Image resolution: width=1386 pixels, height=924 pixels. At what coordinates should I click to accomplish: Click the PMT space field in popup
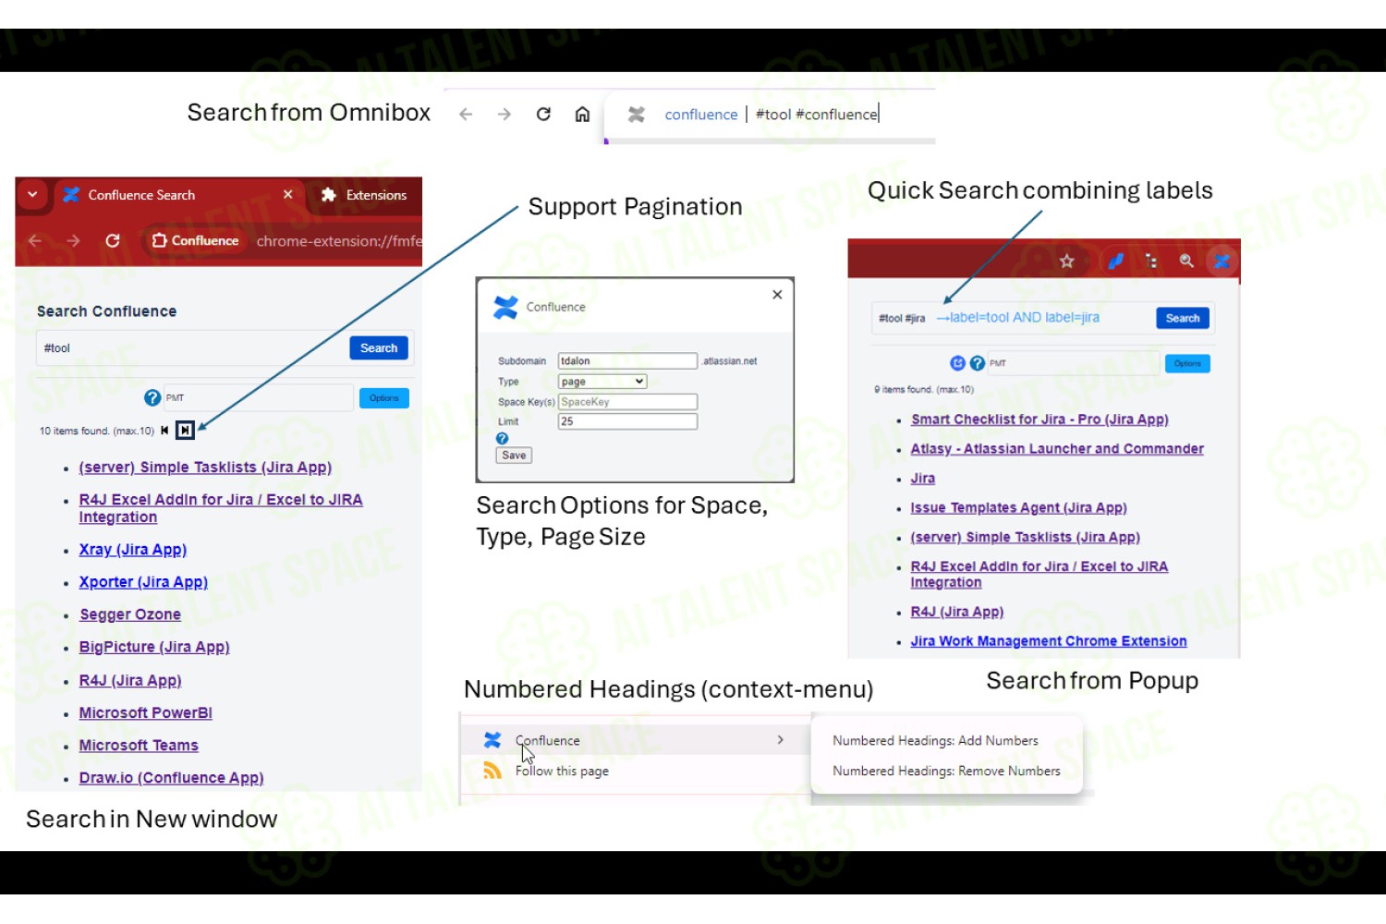coord(1074,363)
